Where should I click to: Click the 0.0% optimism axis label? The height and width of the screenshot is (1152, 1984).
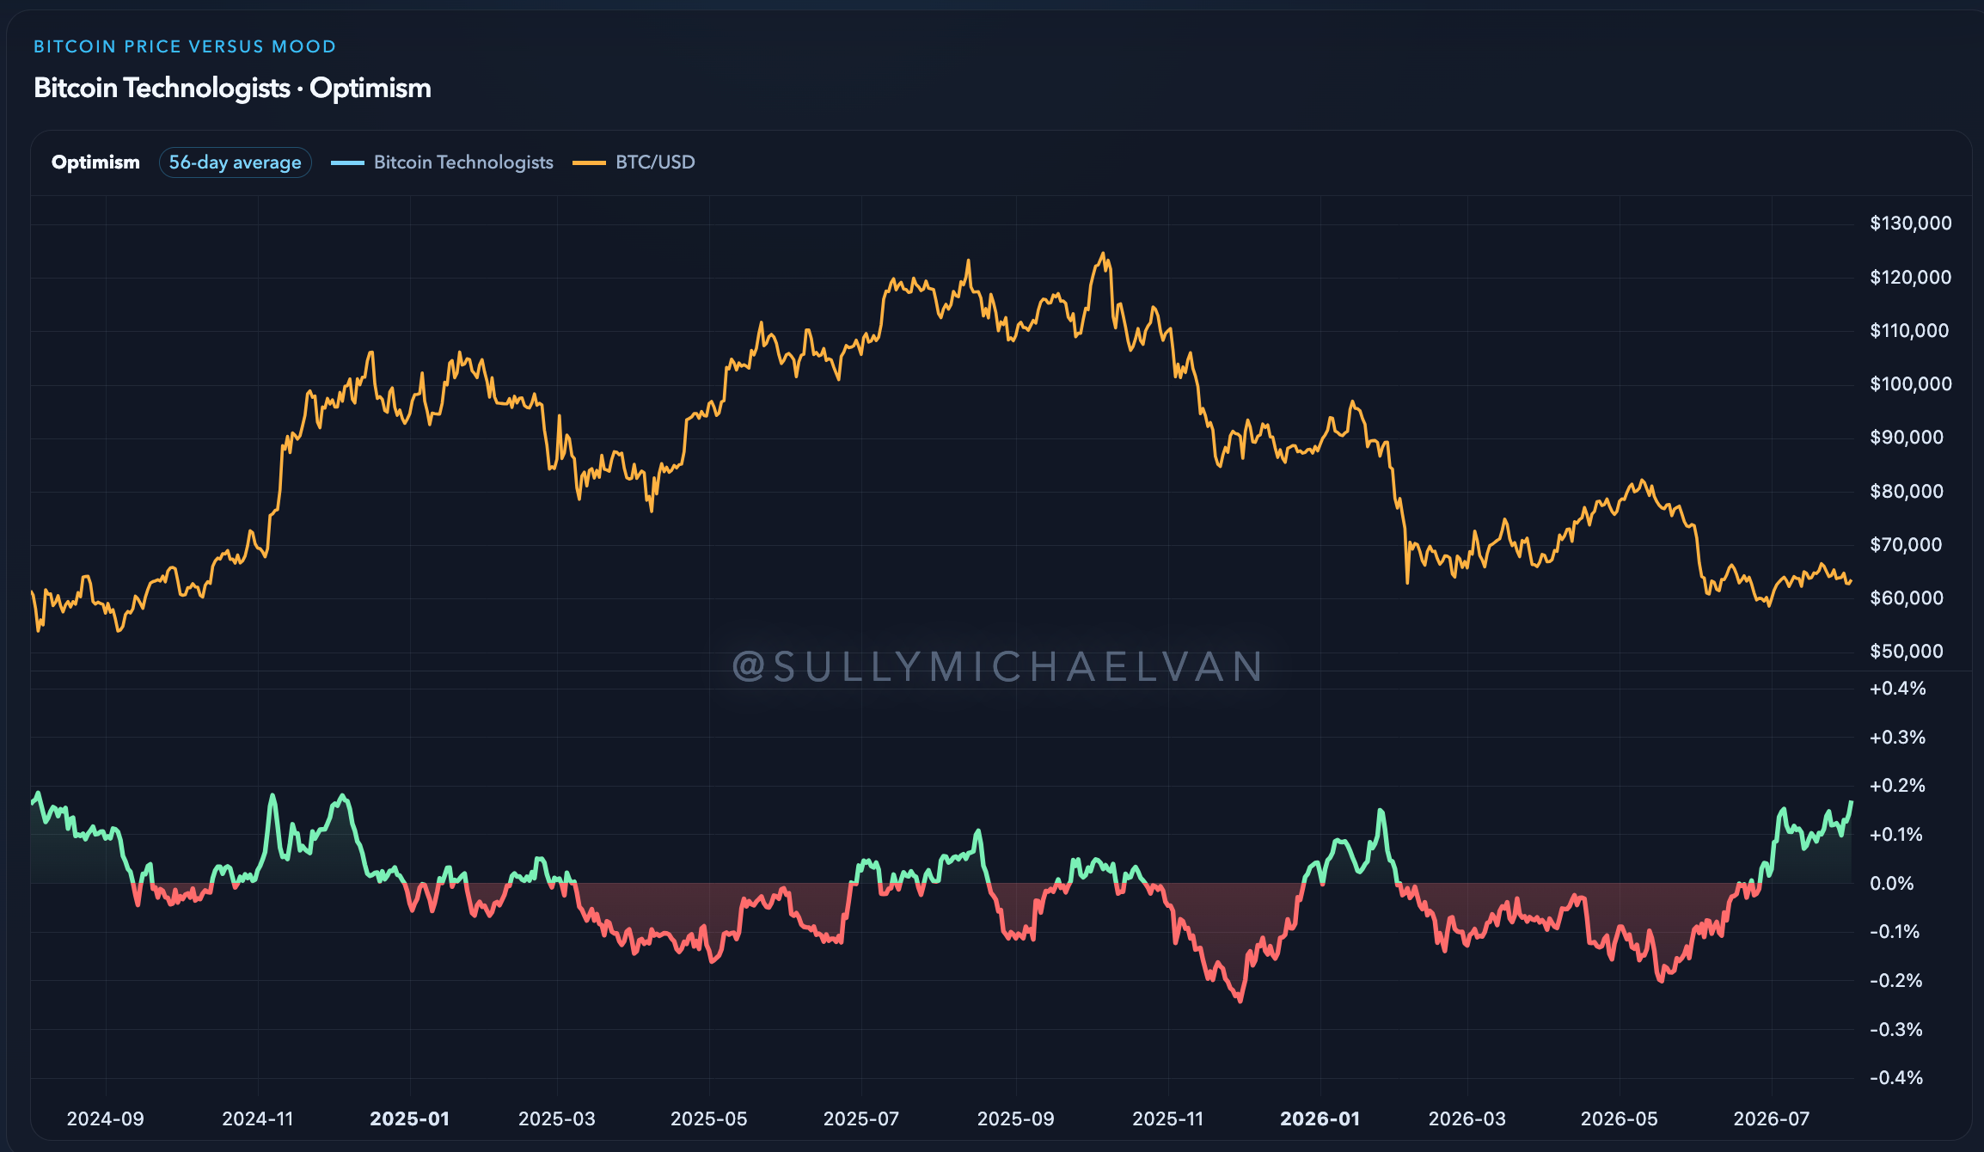pos(1892,884)
